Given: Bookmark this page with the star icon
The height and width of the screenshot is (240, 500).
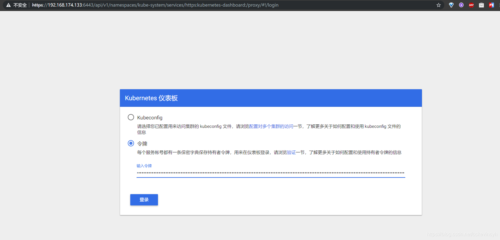Looking at the screenshot, I should pos(439,5).
